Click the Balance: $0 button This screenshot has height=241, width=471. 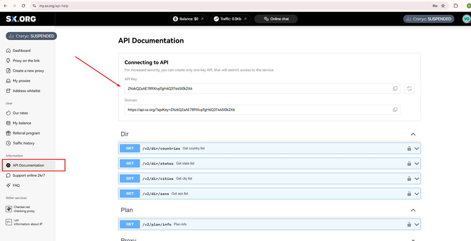click(189, 19)
